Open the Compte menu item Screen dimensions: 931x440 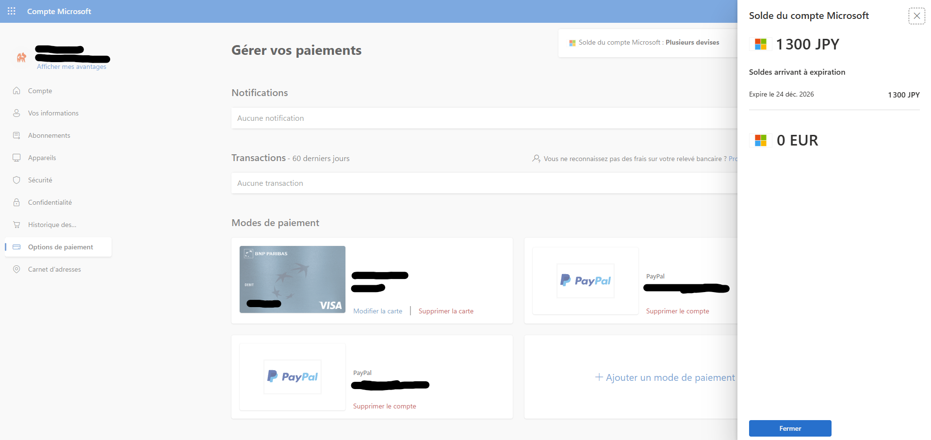click(x=40, y=91)
